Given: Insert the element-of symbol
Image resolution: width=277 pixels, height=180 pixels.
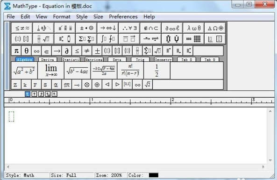Looking at the screenshot, I should click(x=47, y=51).
